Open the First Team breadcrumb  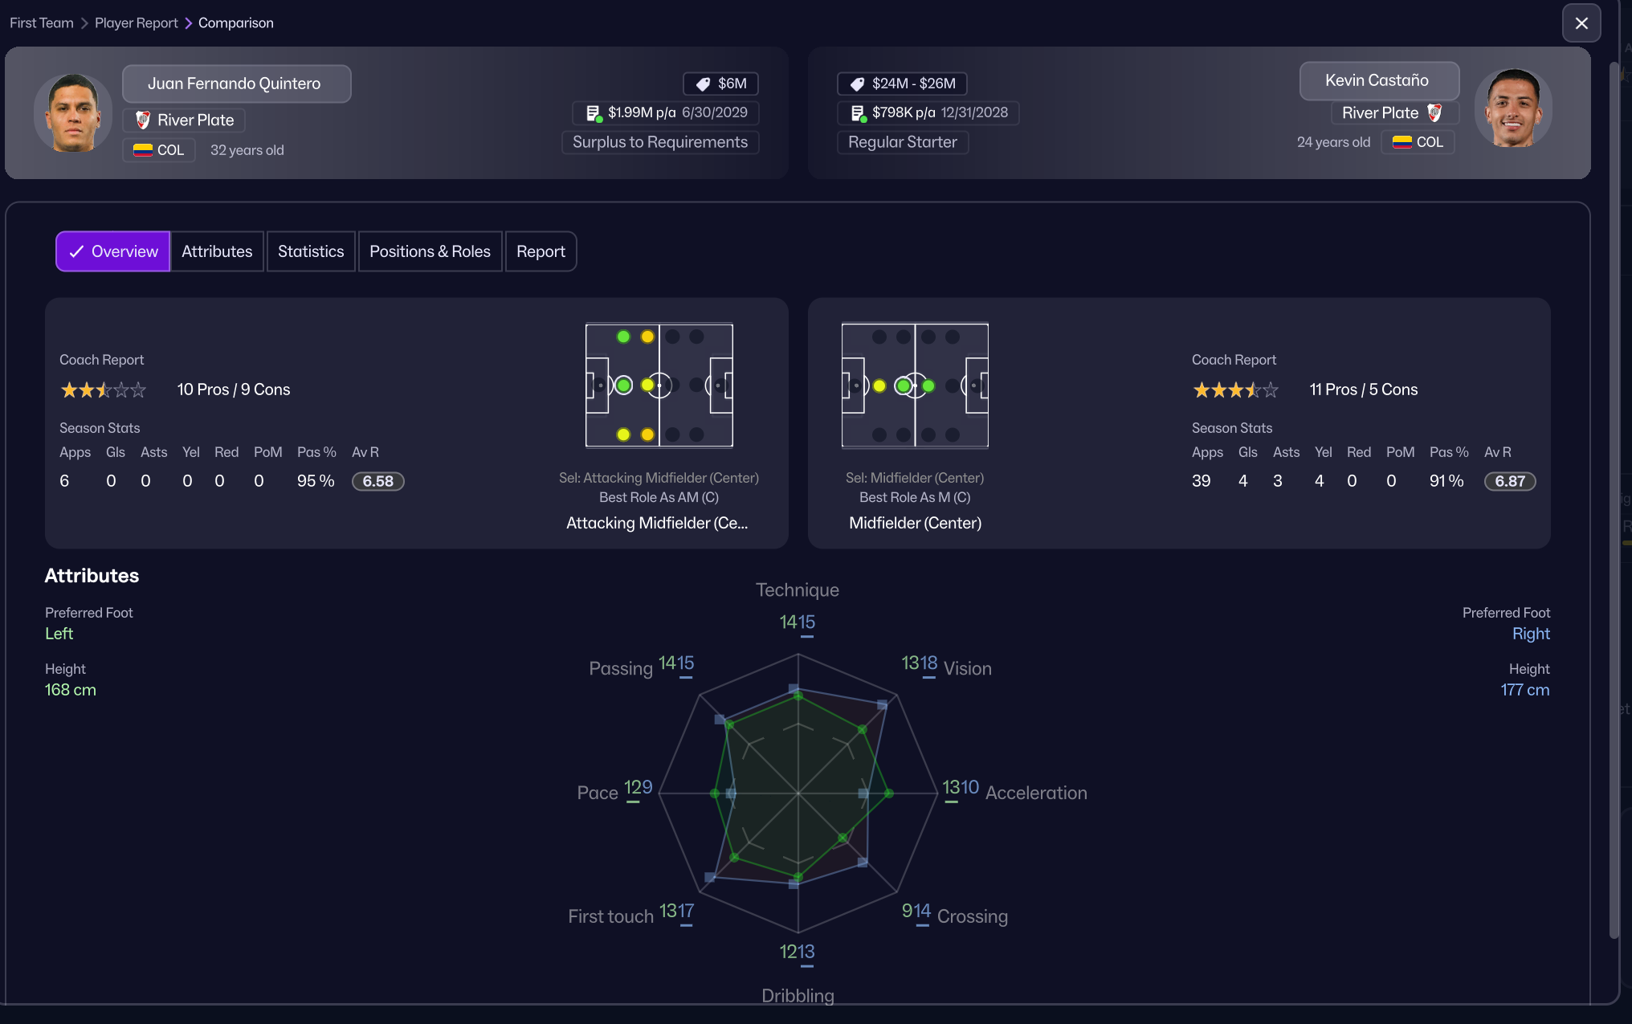[x=42, y=23]
